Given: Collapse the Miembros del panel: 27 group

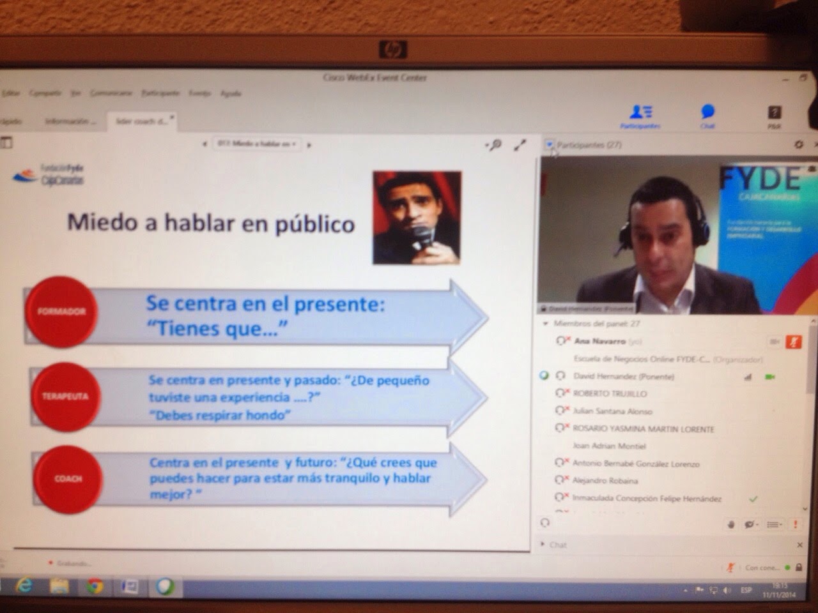Looking at the screenshot, I should 546,324.
